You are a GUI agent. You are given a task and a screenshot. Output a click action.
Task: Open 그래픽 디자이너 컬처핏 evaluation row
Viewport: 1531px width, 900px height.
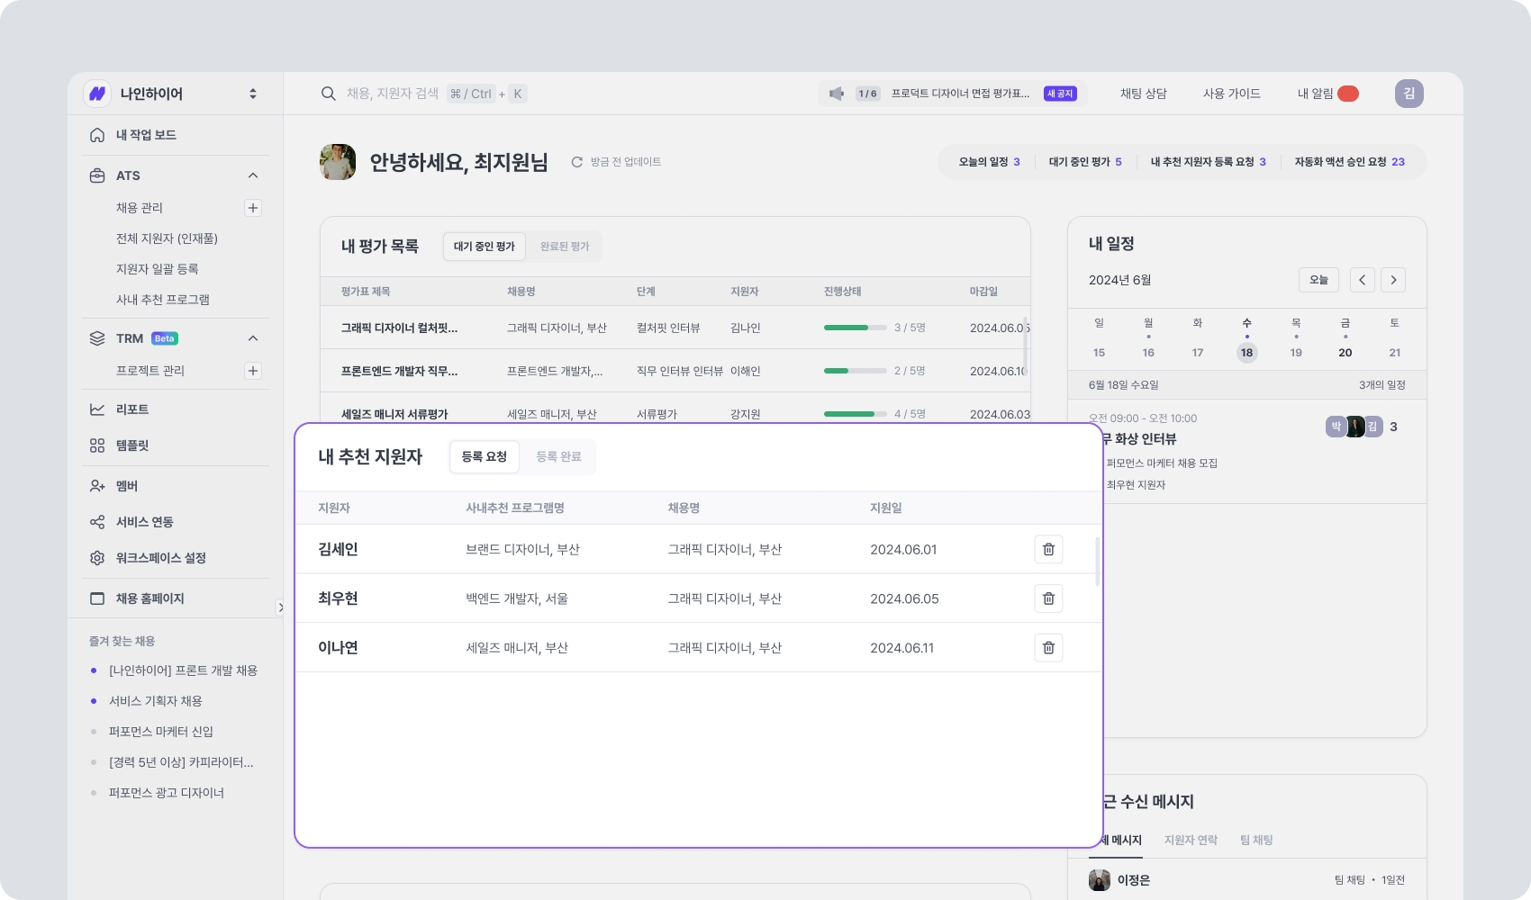[x=675, y=328]
